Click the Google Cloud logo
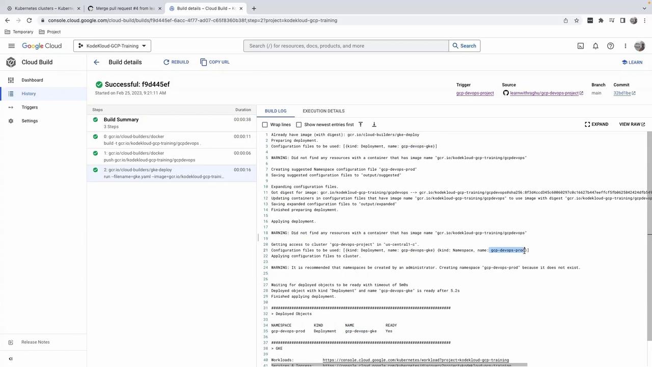The image size is (652, 367). coord(42,46)
